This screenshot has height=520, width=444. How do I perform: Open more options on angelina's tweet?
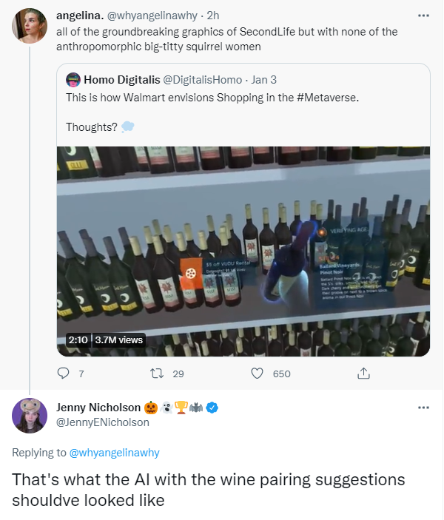(x=423, y=15)
